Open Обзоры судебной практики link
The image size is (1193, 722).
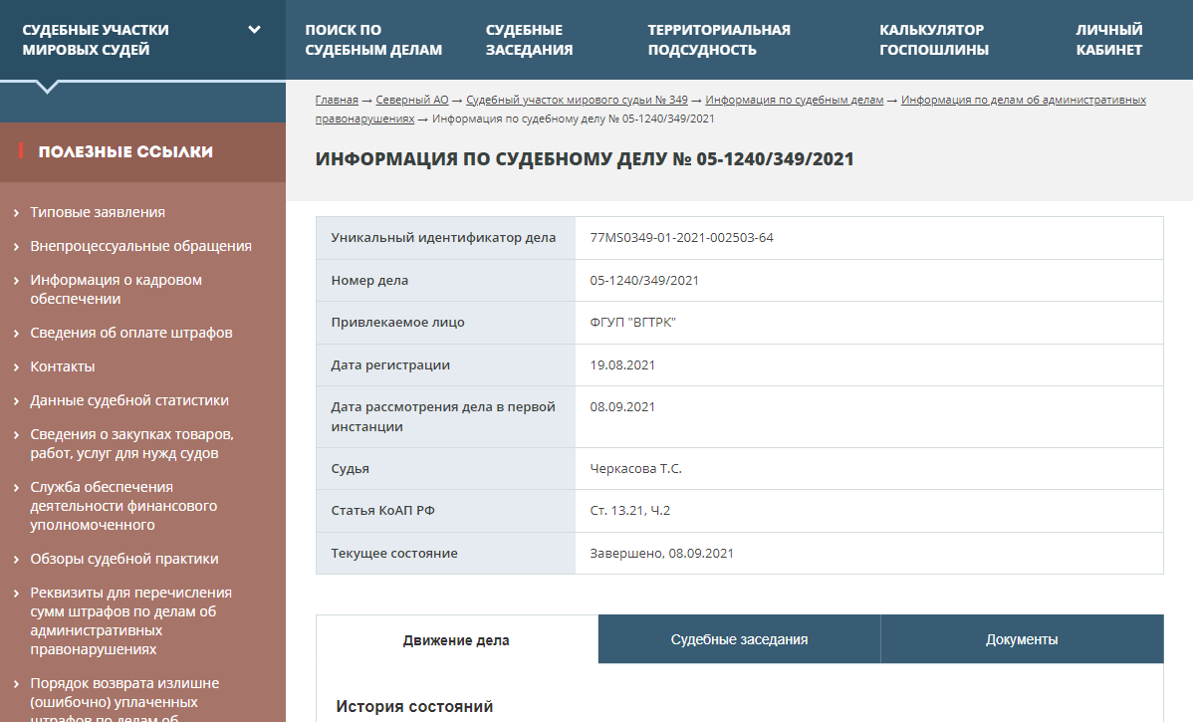124,559
